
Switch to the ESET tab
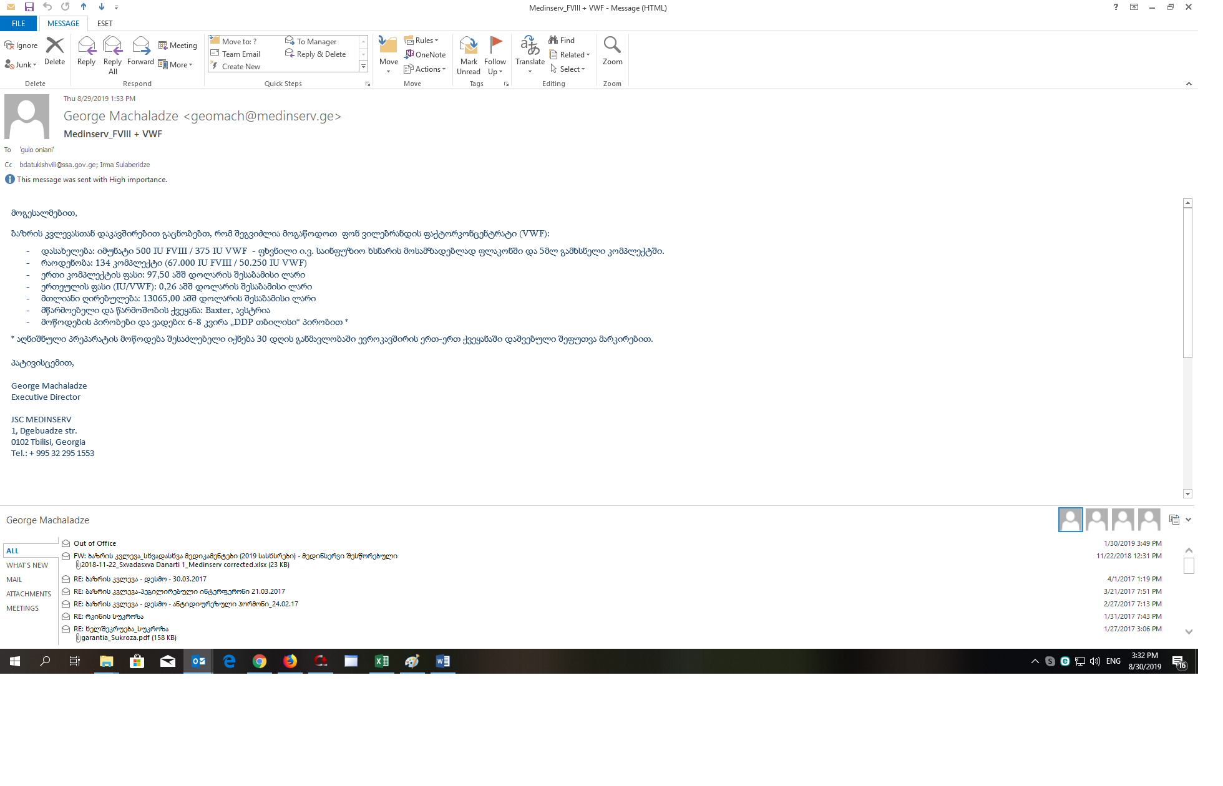coord(105,24)
